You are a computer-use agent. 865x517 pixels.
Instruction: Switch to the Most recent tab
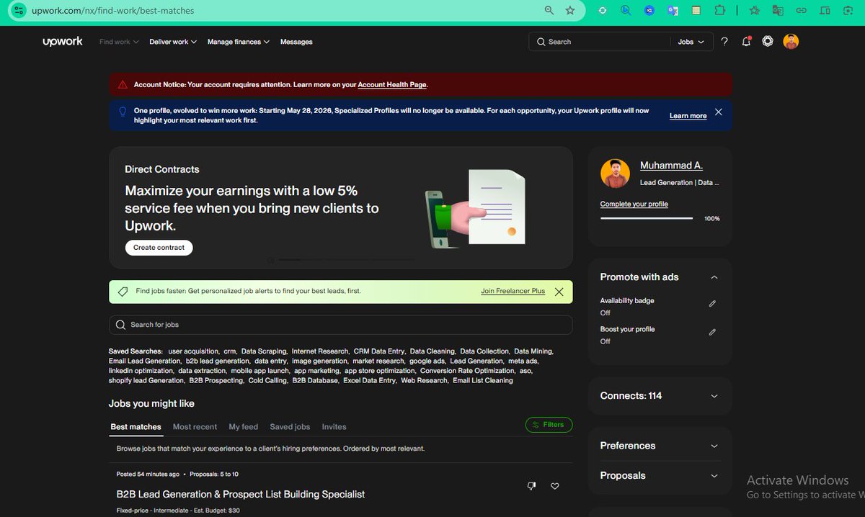pyautogui.click(x=195, y=427)
